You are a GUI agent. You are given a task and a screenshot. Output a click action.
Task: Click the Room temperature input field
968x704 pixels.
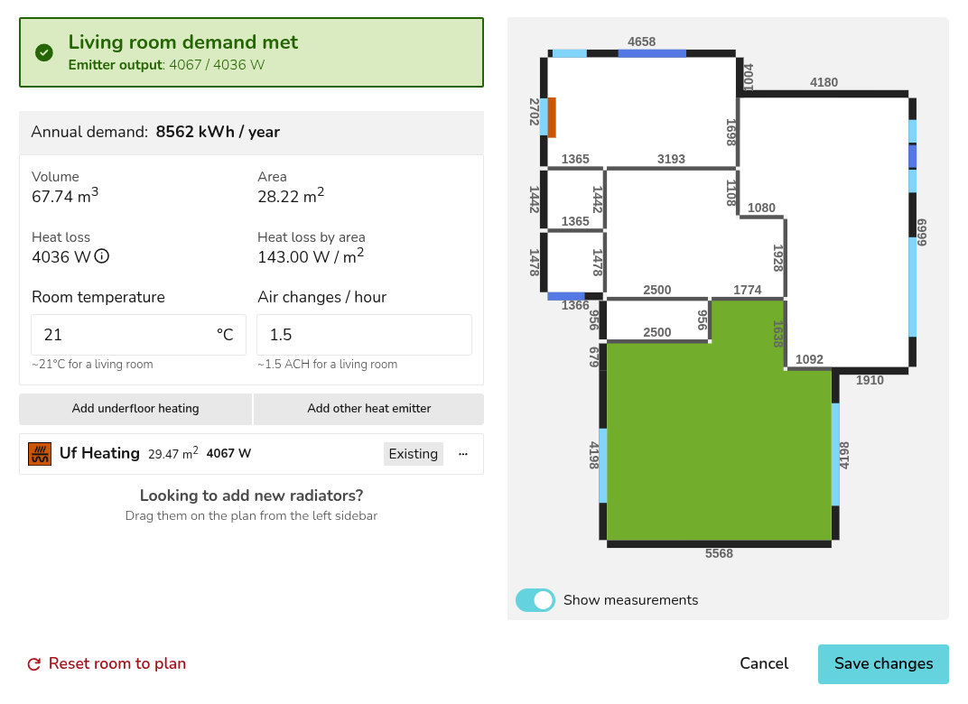(x=122, y=335)
